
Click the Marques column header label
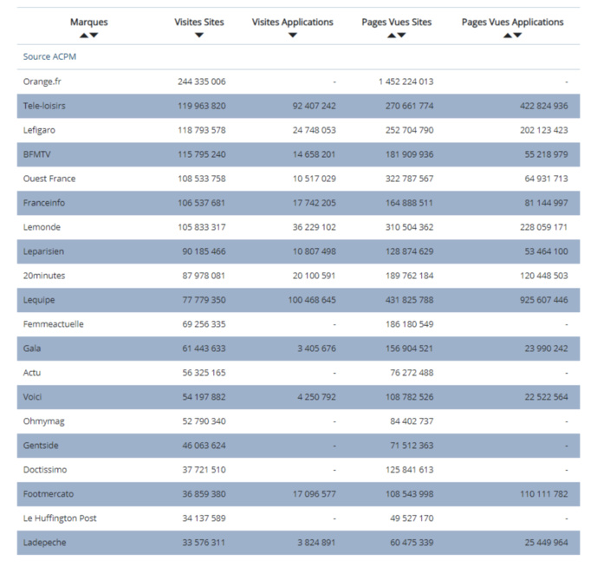pyautogui.click(x=89, y=22)
